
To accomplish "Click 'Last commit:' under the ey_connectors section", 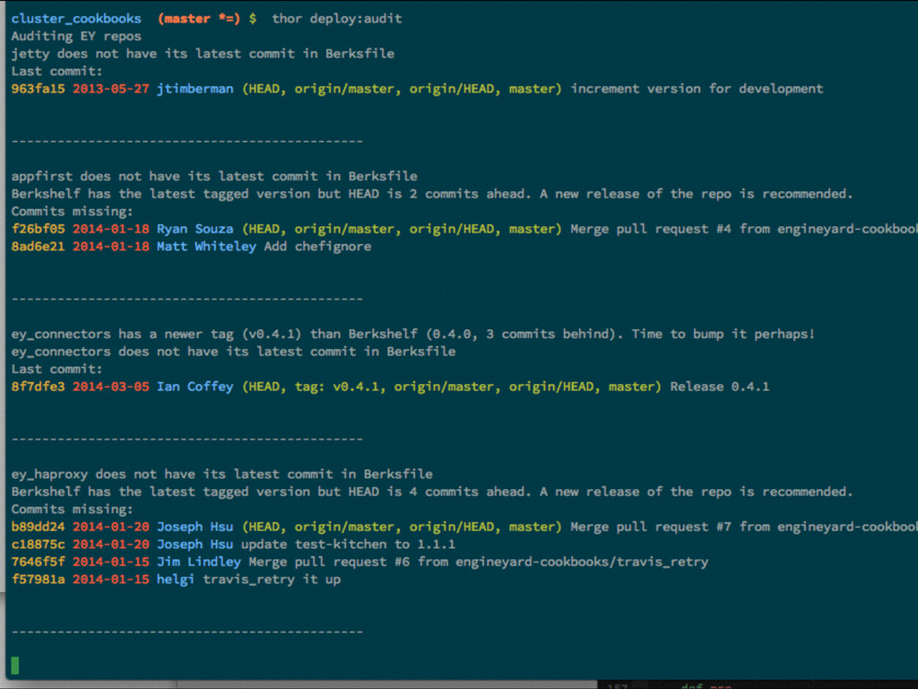I will 56,369.
